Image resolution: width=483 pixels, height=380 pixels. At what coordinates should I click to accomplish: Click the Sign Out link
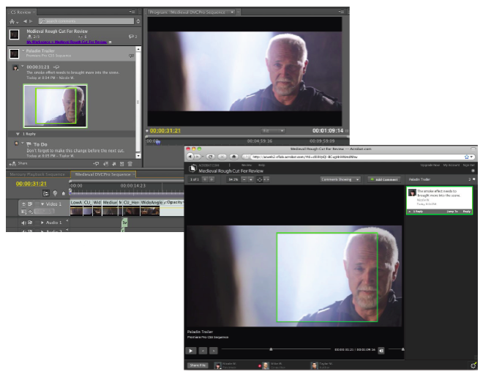468,165
